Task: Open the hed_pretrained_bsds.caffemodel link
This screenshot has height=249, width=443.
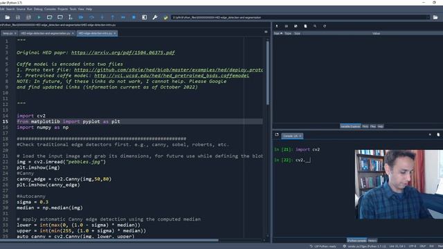Action: (x=172, y=75)
